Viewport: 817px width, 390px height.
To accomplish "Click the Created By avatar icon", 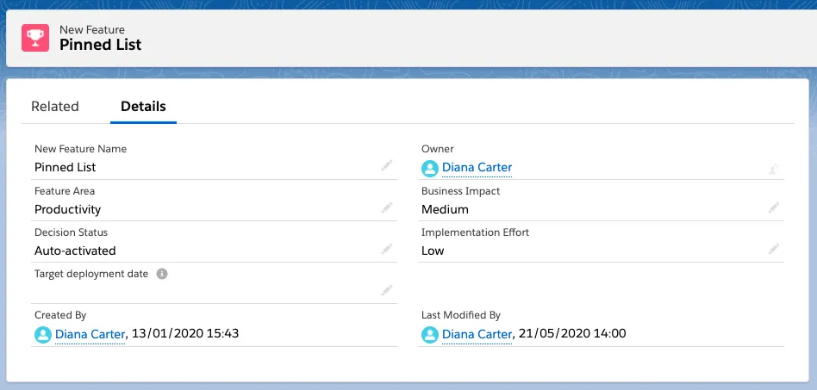I will [x=43, y=335].
